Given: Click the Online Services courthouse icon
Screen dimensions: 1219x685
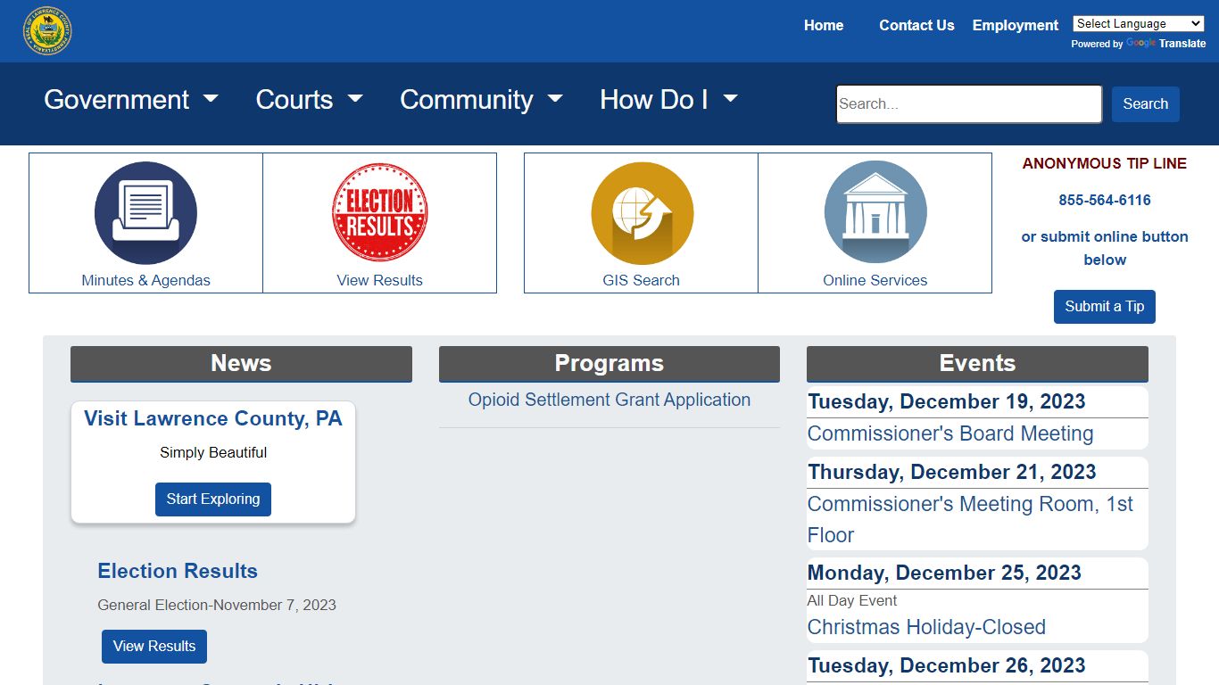Looking at the screenshot, I should pyautogui.click(x=875, y=212).
